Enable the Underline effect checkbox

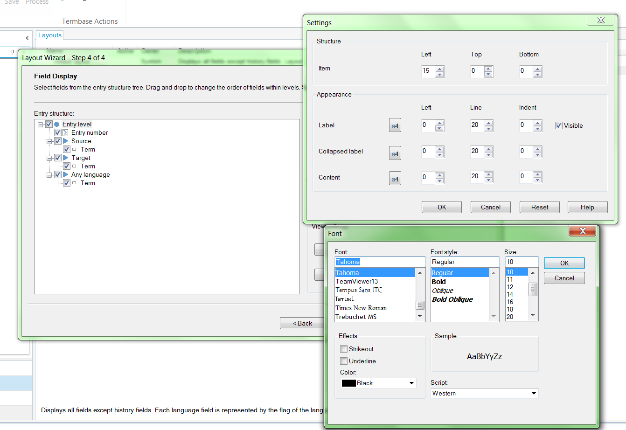[344, 361]
